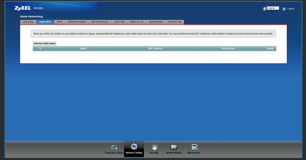This screenshot has width=306, height=160.
Task: Open the Additional Subnet tab
Action: point(77,22)
